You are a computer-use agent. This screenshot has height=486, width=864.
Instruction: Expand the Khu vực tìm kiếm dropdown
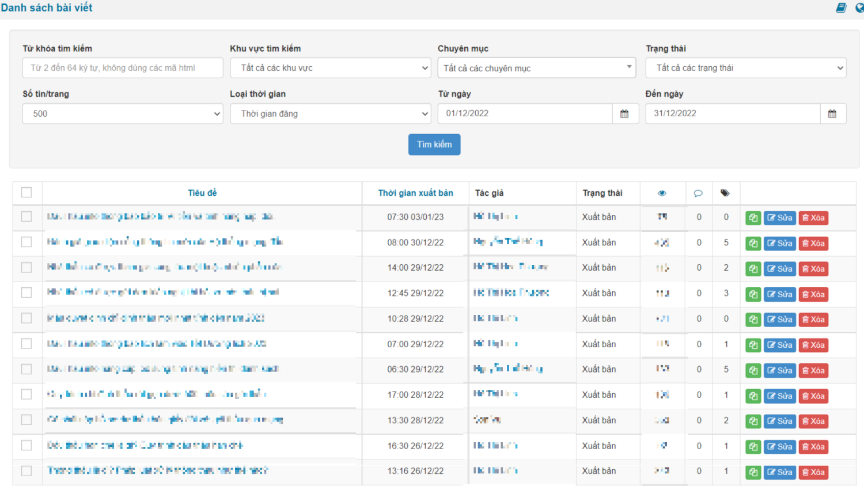[x=331, y=67]
